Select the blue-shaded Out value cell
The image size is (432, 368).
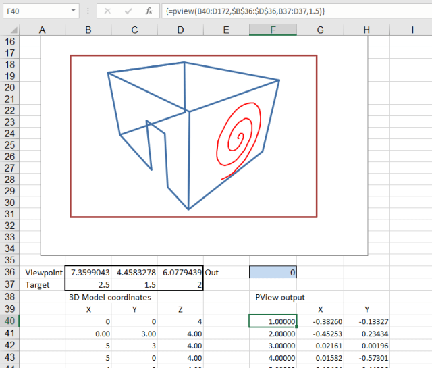272,272
